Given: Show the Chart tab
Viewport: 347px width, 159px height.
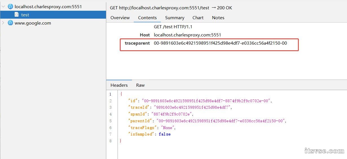Looking at the screenshot, I should (198, 18).
